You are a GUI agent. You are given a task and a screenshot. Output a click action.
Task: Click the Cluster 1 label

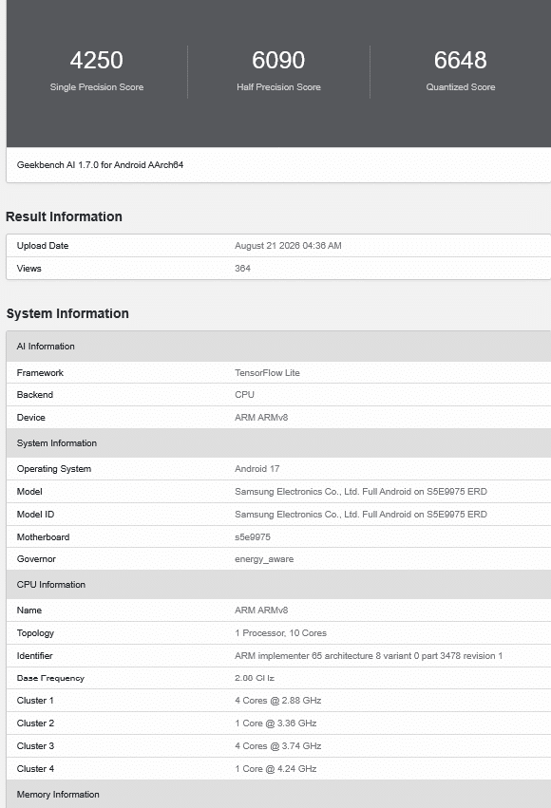35,701
